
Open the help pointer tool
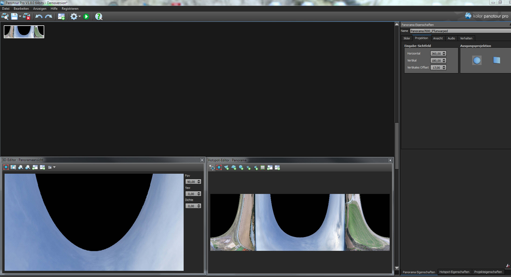[99, 17]
